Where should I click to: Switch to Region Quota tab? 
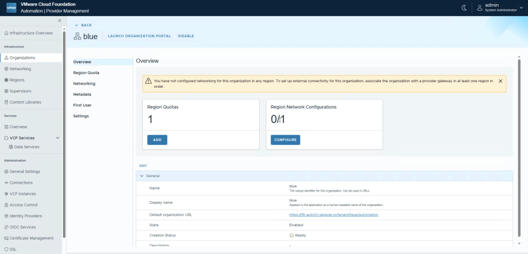(86, 73)
